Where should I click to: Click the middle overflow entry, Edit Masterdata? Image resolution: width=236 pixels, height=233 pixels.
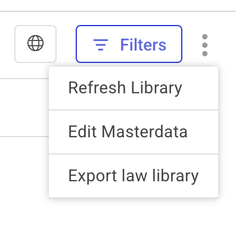(x=133, y=132)
